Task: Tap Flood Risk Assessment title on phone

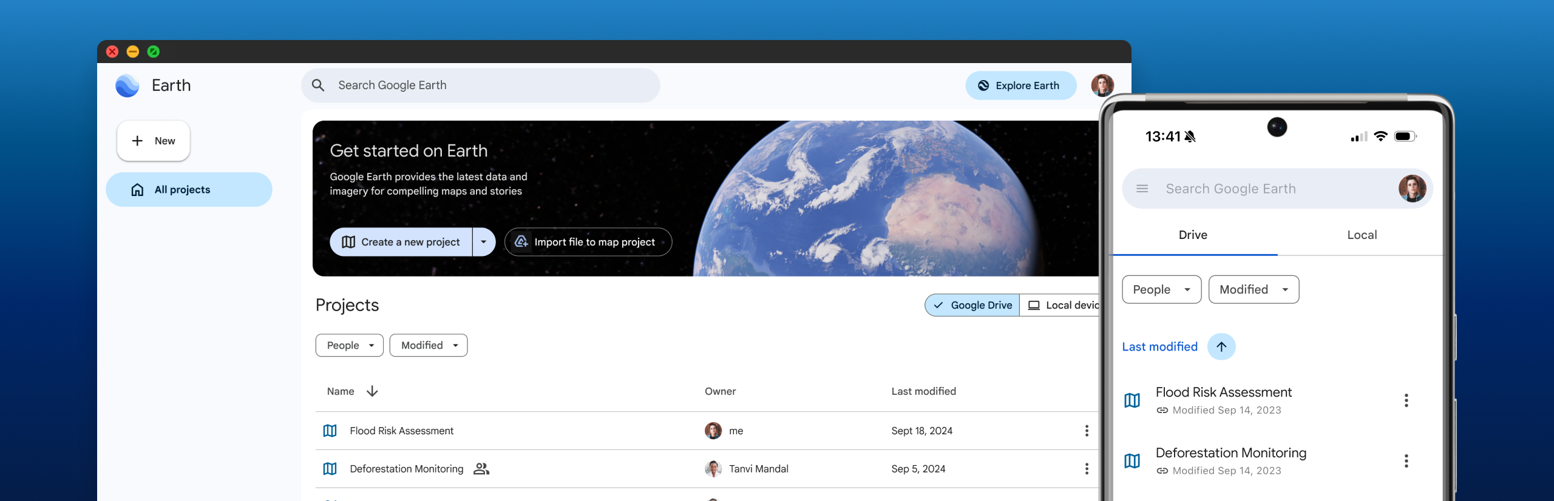Action: pyautogui.click(x=1223, y=392)
